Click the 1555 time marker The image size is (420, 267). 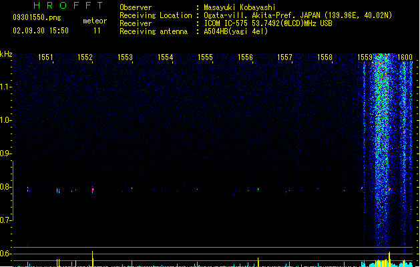205,57
